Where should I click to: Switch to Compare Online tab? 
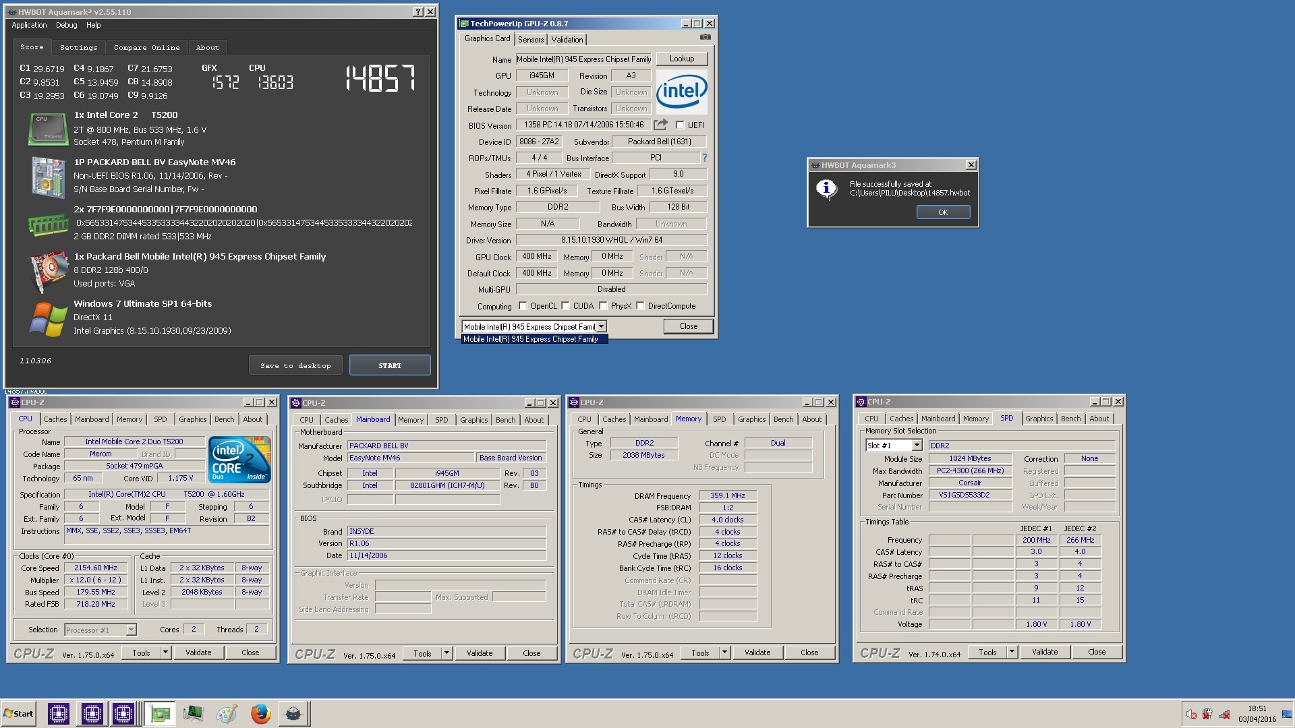click(x=146, y=47)
